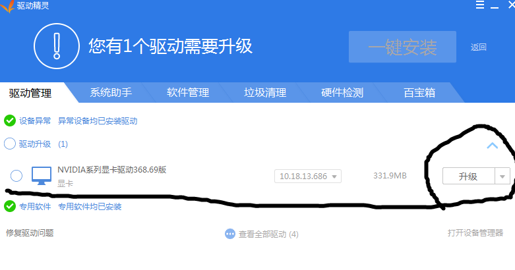515x270 pixels.
Task: Open the 软件管理 tab
Action: tap(188, 92)
